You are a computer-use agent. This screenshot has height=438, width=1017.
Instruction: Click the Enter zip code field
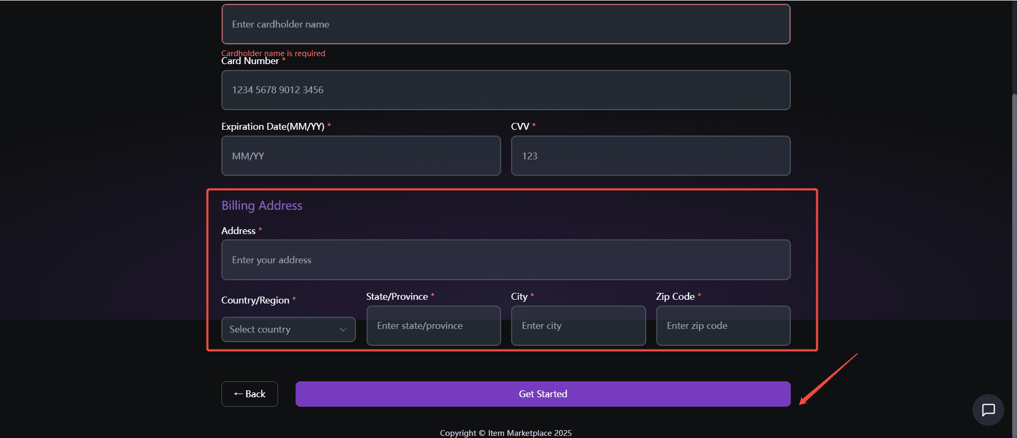[722, 326]
